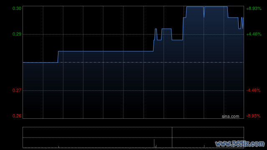Click the tallest volume bar in volume panel
This screenshot has height=150, width=267.
tap(172, 137)
